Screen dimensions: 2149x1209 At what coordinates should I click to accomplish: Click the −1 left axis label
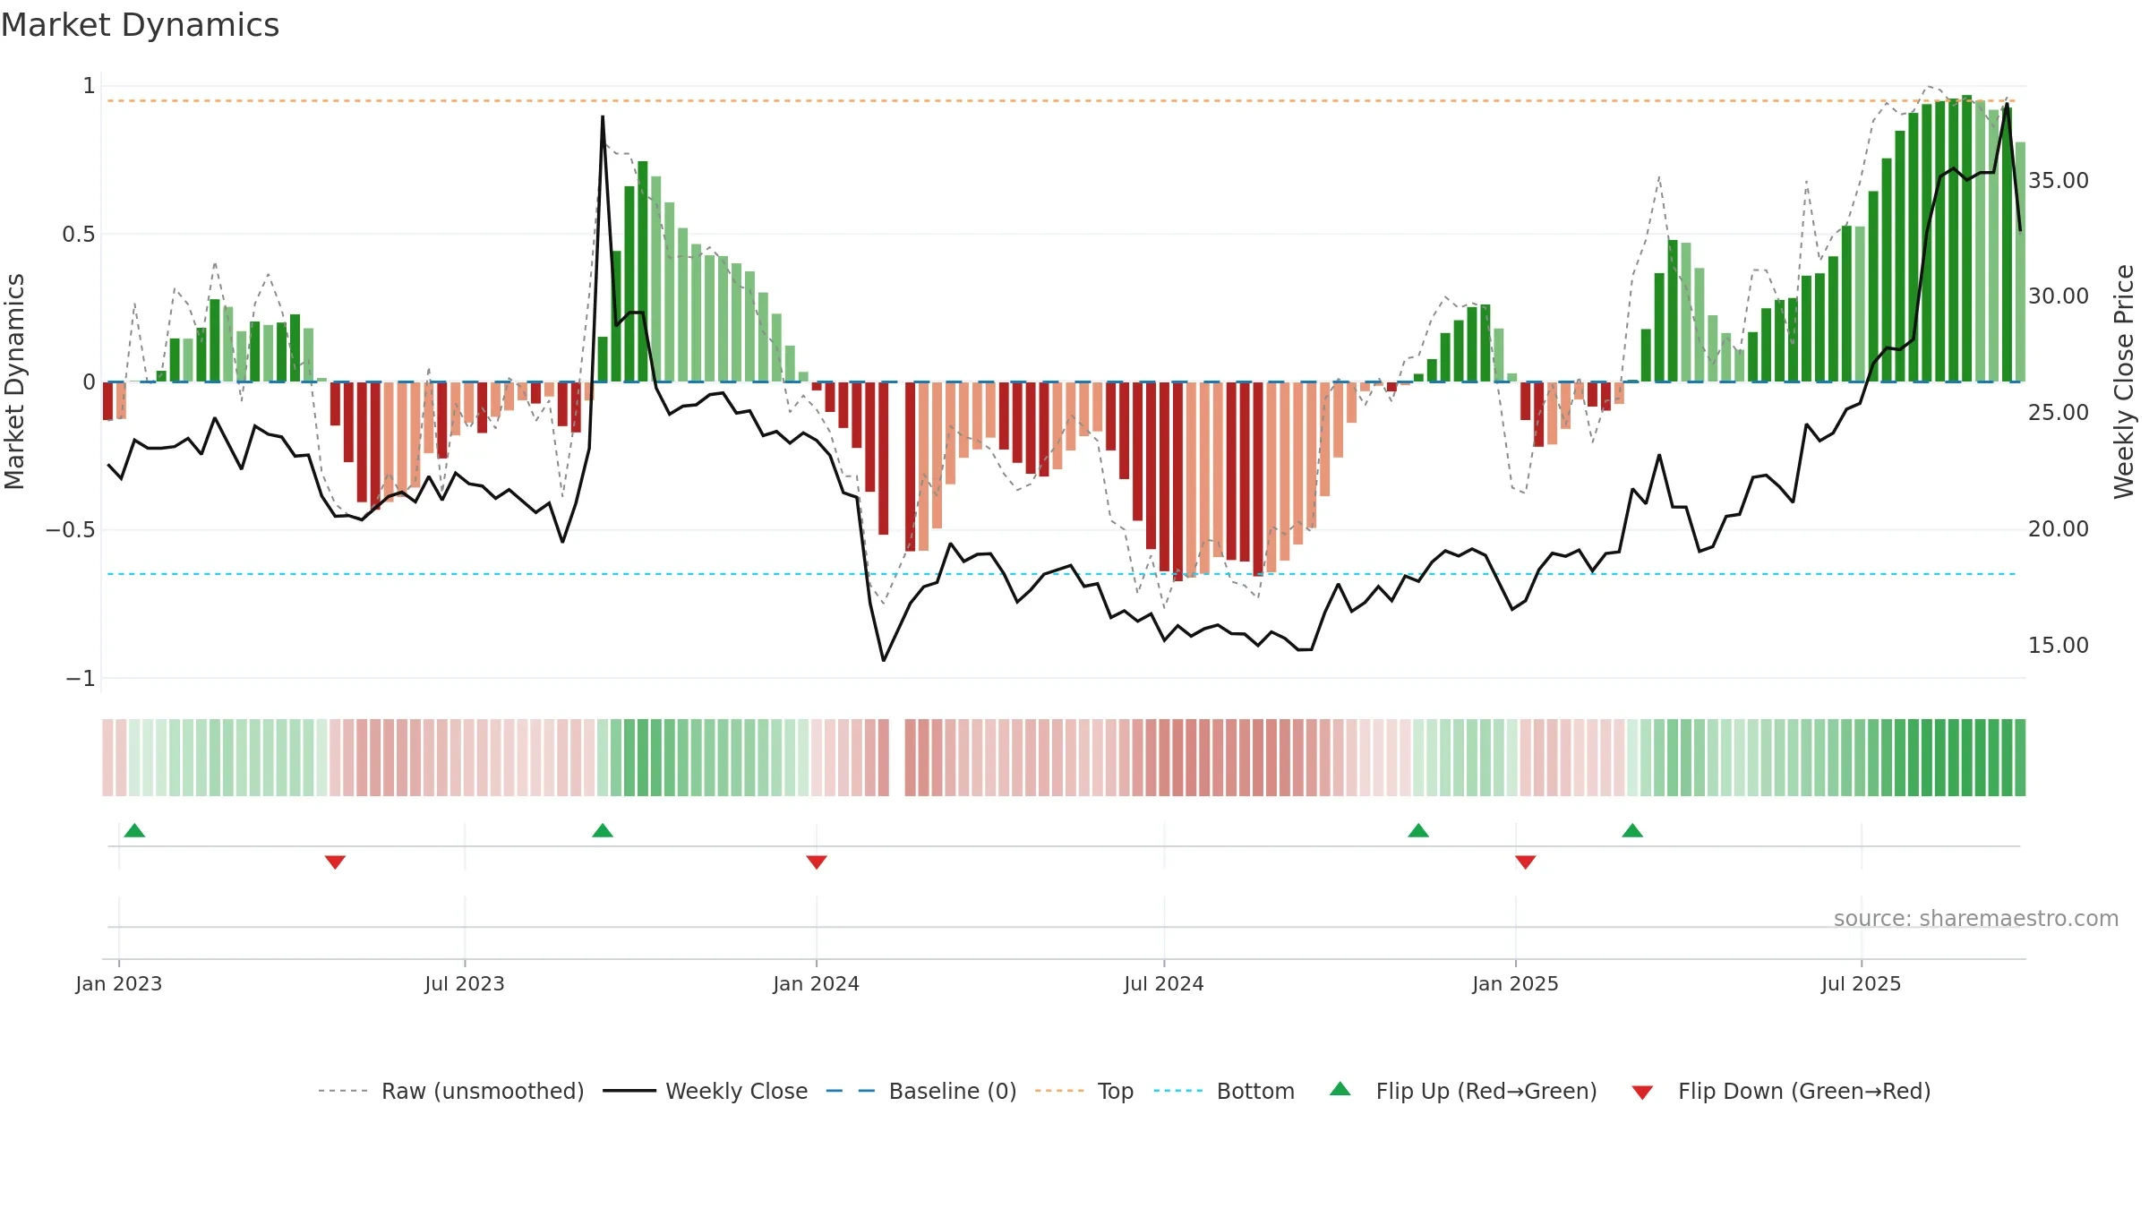click(81, 679)
